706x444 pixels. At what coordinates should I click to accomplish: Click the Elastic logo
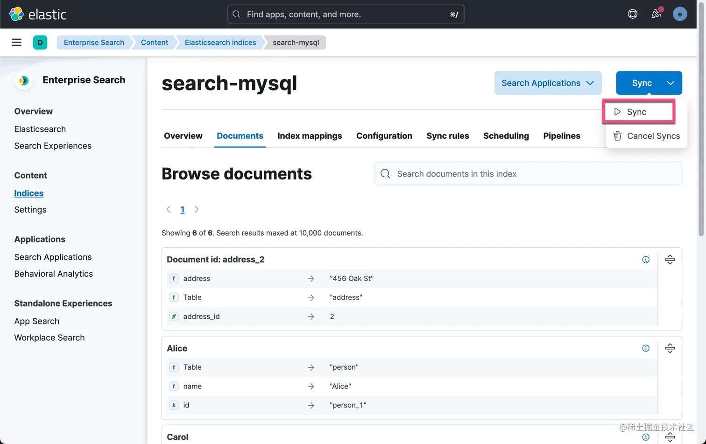[38, 14]
